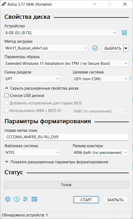
Task: Click the target system help question mark
Action: 130,79
